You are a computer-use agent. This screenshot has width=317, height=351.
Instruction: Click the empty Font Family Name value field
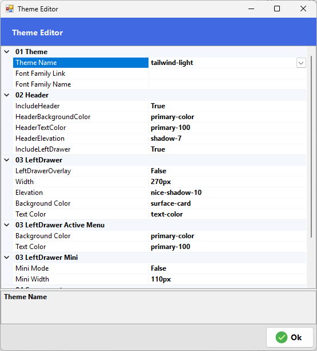[227, 84]
